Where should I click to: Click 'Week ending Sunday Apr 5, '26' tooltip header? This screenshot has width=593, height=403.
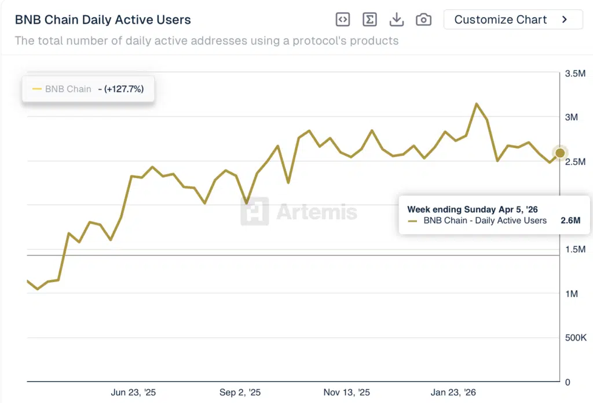(473, 209)
